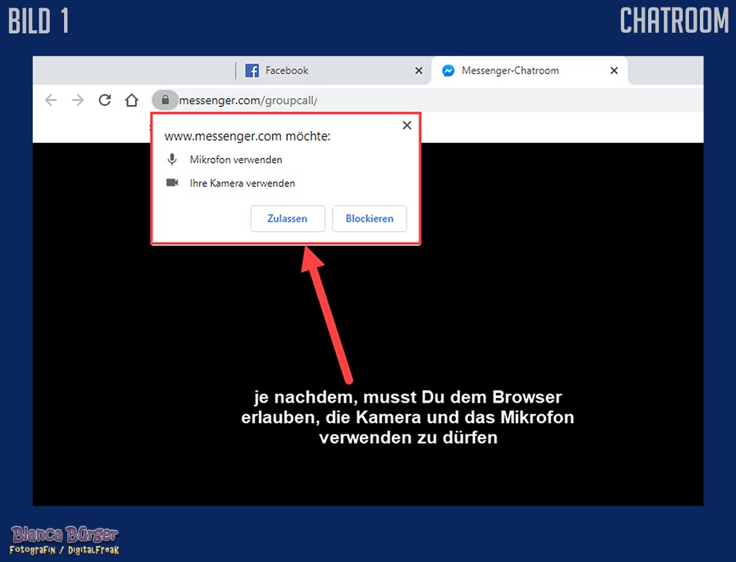Screen dimensions: 736x562
Task: View site info via the padlock icon
Action: pyautogui.click(x=165, y=100)
